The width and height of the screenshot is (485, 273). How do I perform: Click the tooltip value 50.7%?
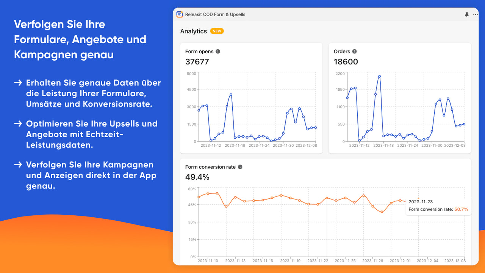(462, 209)
